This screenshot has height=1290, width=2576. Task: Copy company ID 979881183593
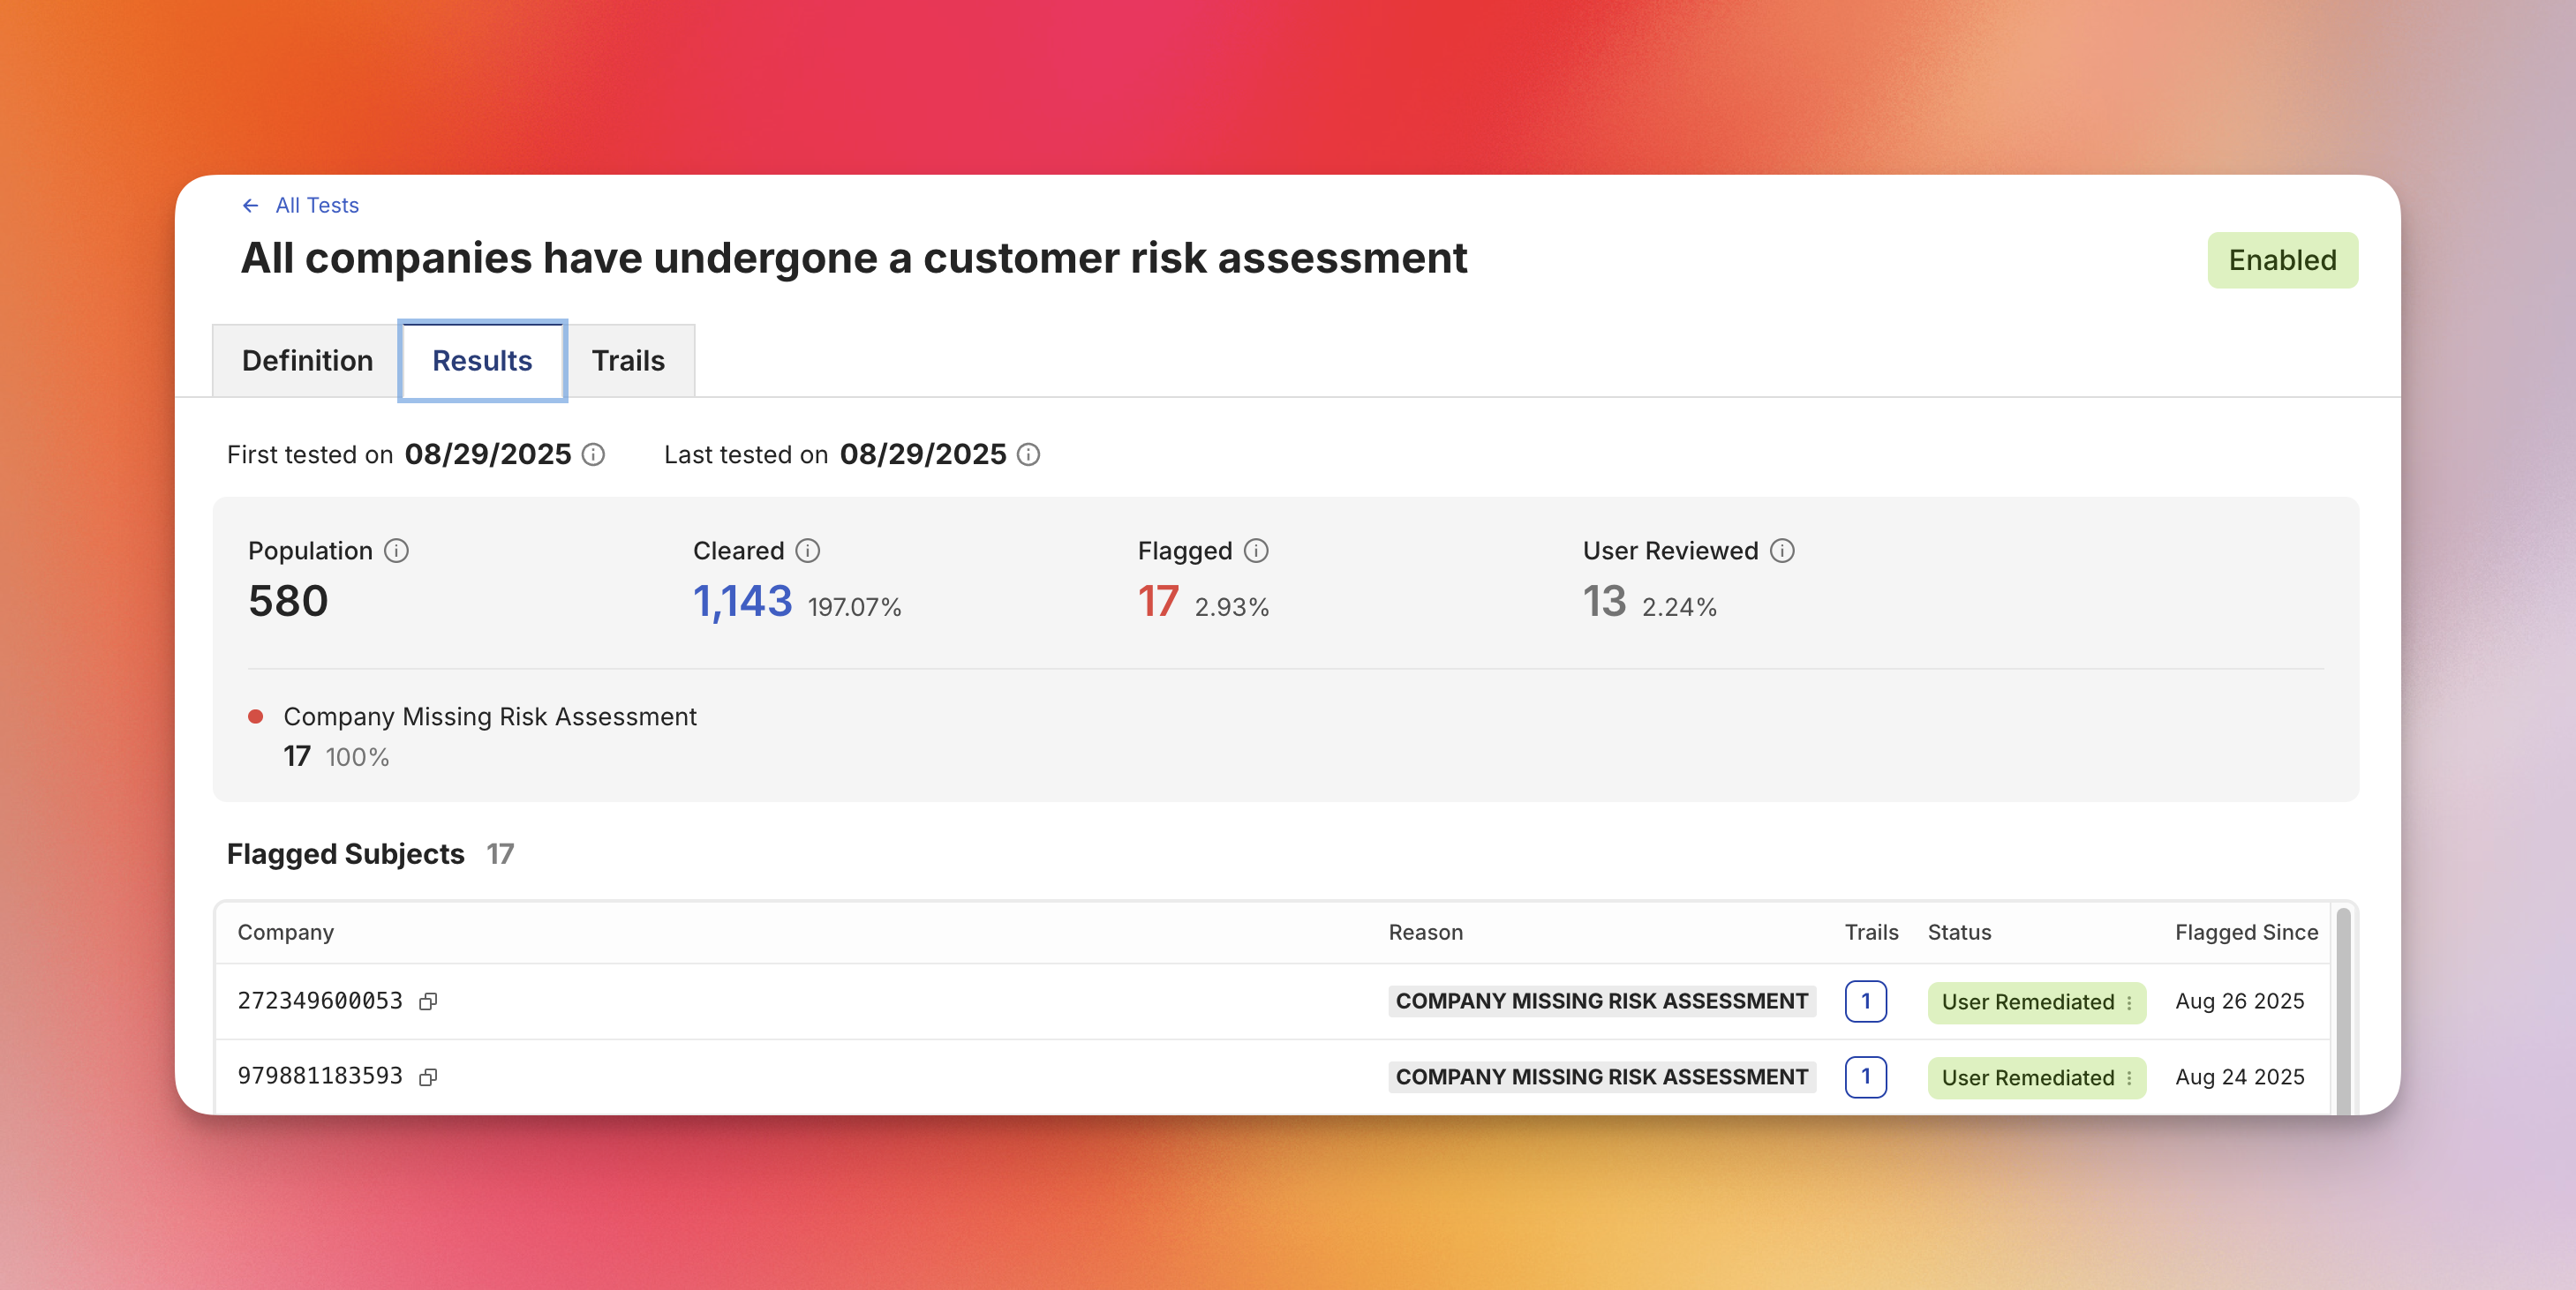click(428, 1077)
